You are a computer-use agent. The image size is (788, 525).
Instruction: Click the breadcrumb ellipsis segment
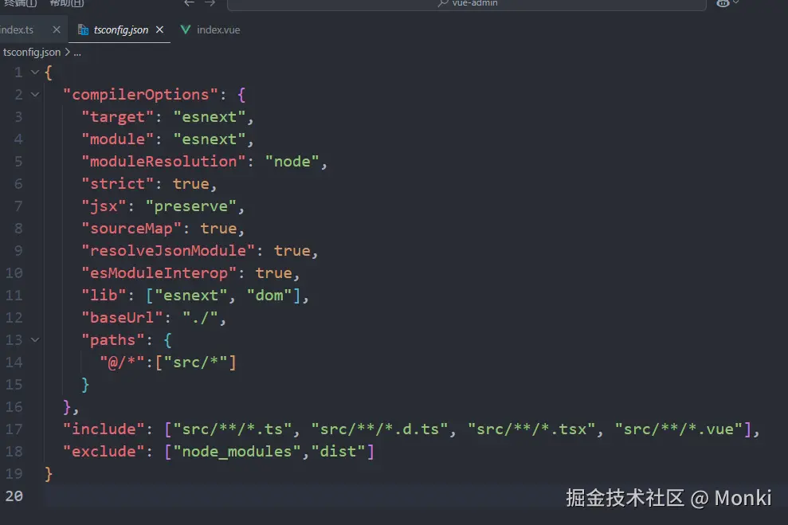pyautogui.click(x=77, y=53)
